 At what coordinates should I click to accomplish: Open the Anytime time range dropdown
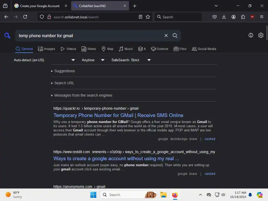pyautogui.click(x=93, y=60)
